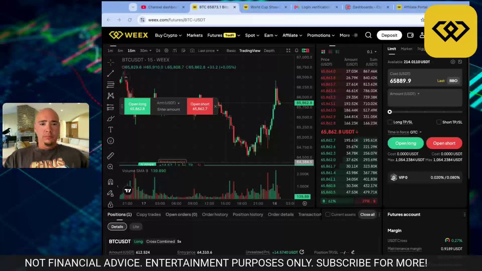The image size is (482, 271).
Task: Open the Order history tab
Action: [x=215, y=214]
